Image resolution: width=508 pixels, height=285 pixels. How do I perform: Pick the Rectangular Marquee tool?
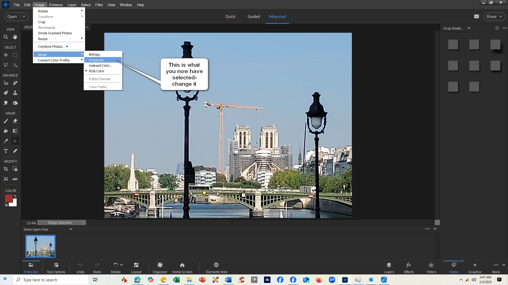tap(15, 55)
